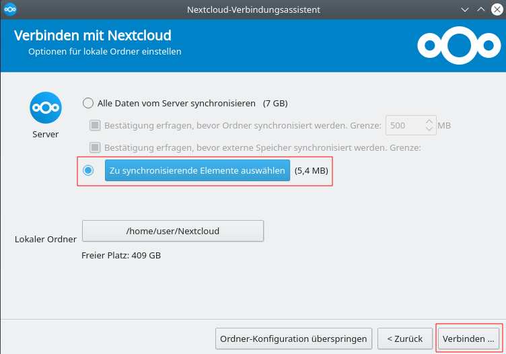Screen dimensions: 506x354
Task: Open 'Zu synchronisierende Elemente auswählen' button
Action: [197, 170]
